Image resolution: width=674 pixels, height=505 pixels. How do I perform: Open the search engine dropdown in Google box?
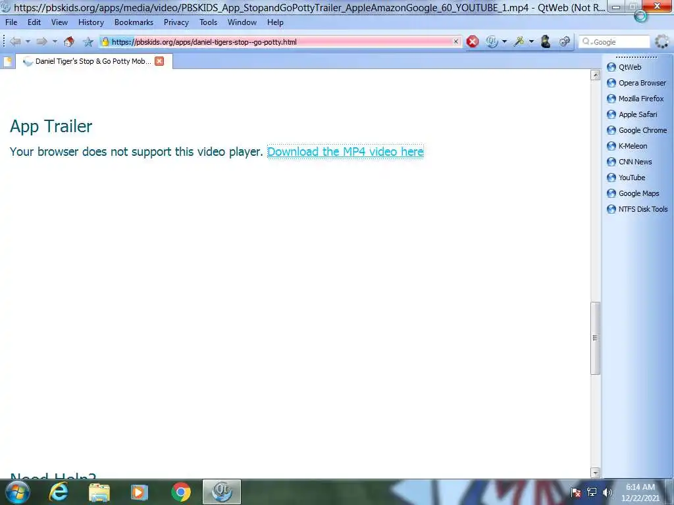click(586, 41)
